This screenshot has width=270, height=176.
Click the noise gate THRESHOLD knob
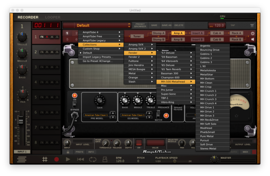click(106, 143)
